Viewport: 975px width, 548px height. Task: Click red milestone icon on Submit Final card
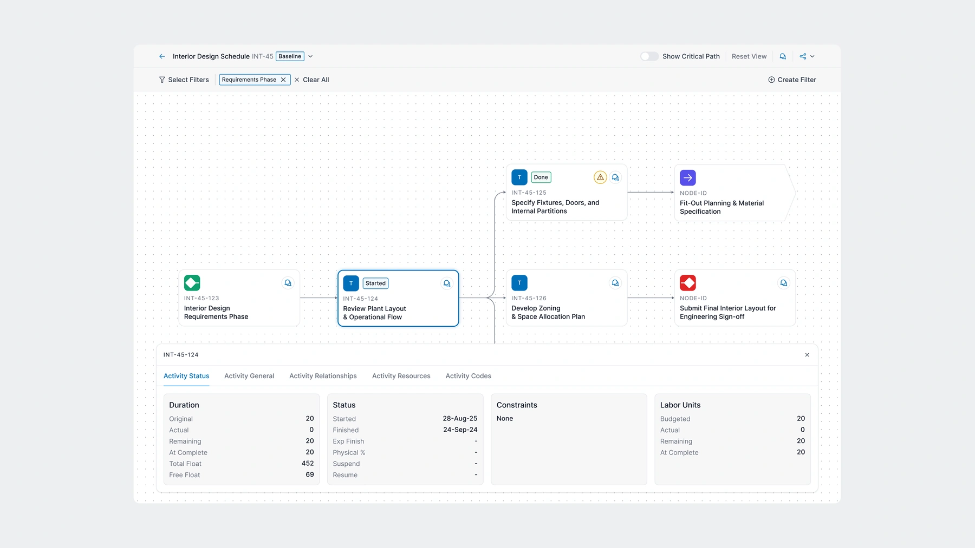[688, 283]
